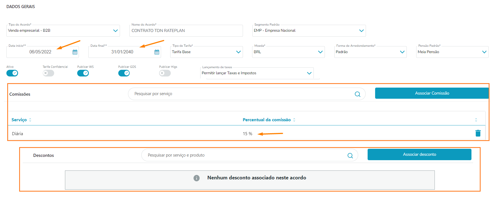
Task: Click the Associar desconto button
Action: click(419, 154)
